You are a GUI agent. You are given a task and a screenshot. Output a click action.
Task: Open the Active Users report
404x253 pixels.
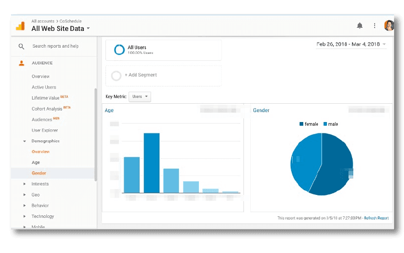(x=44, y=87)
